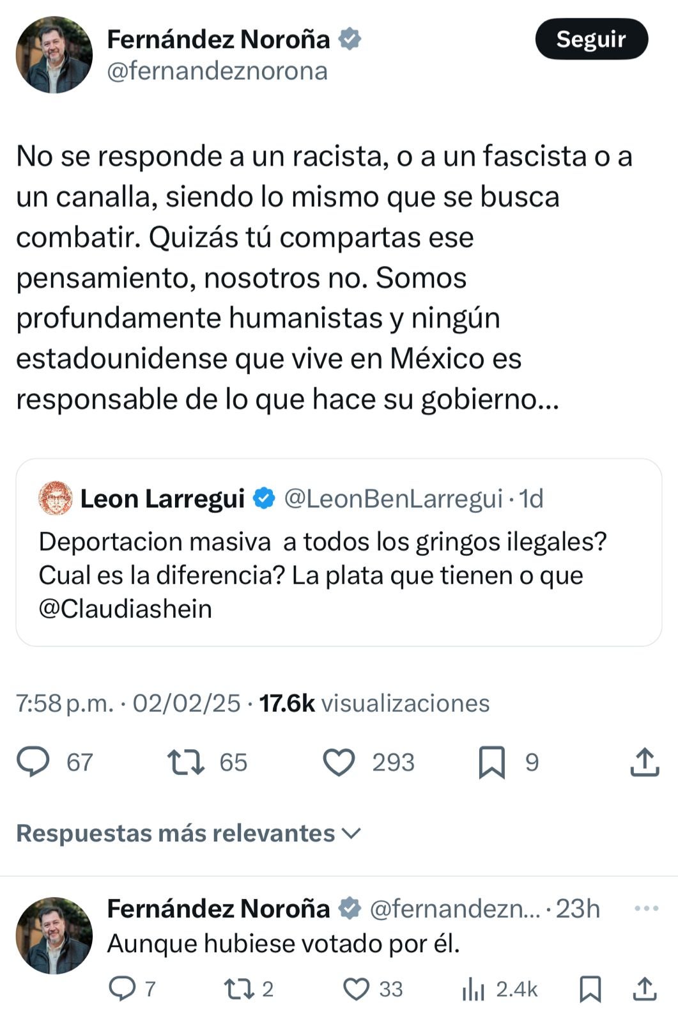Viewport: 678px width, 1023px height.
Task: Reply to the main Fernández Noroña post
Action: click(x=33, y=761)
